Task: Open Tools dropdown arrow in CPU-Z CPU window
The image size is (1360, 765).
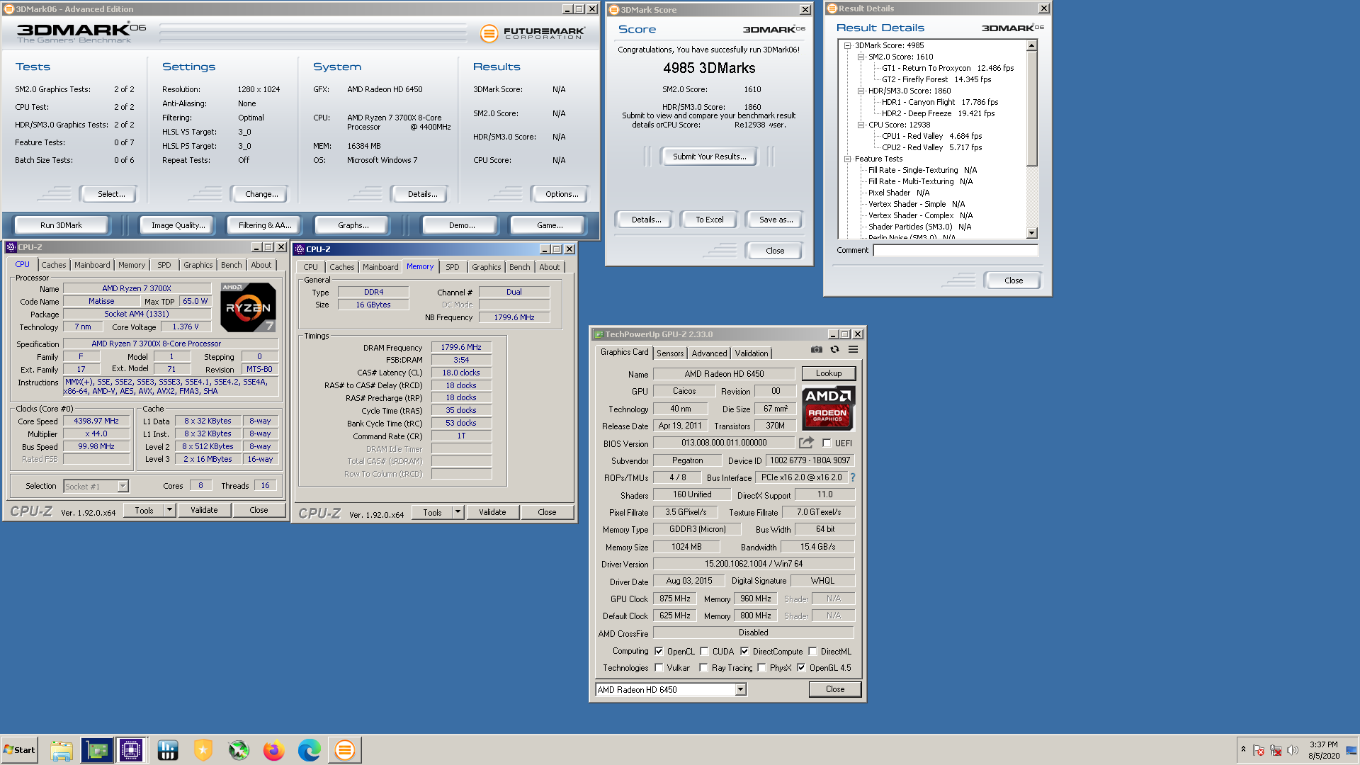Action: (169, 510)
